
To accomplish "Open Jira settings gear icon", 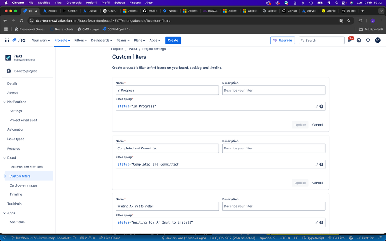I will pos(368,41).
